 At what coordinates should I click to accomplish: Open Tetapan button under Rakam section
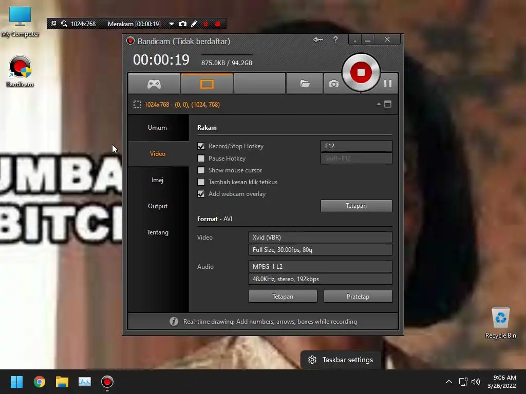coord(356,206)
